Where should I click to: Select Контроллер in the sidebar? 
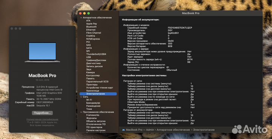[93, 76]
